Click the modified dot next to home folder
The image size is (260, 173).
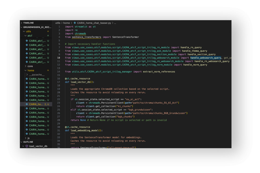[x=48, y=71]
